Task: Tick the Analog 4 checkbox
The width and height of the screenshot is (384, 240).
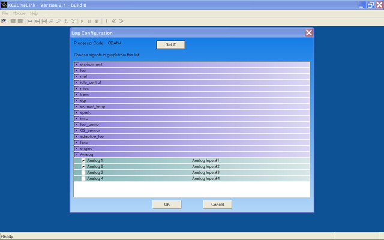Action: click(83, 179)
